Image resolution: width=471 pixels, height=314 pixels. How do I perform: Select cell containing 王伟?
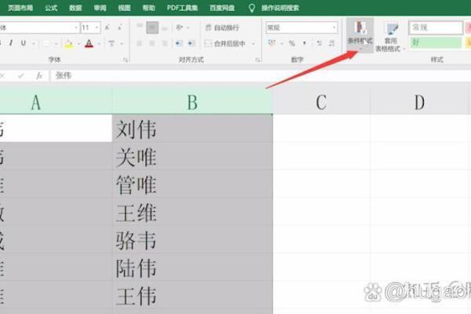pos(192,295)
